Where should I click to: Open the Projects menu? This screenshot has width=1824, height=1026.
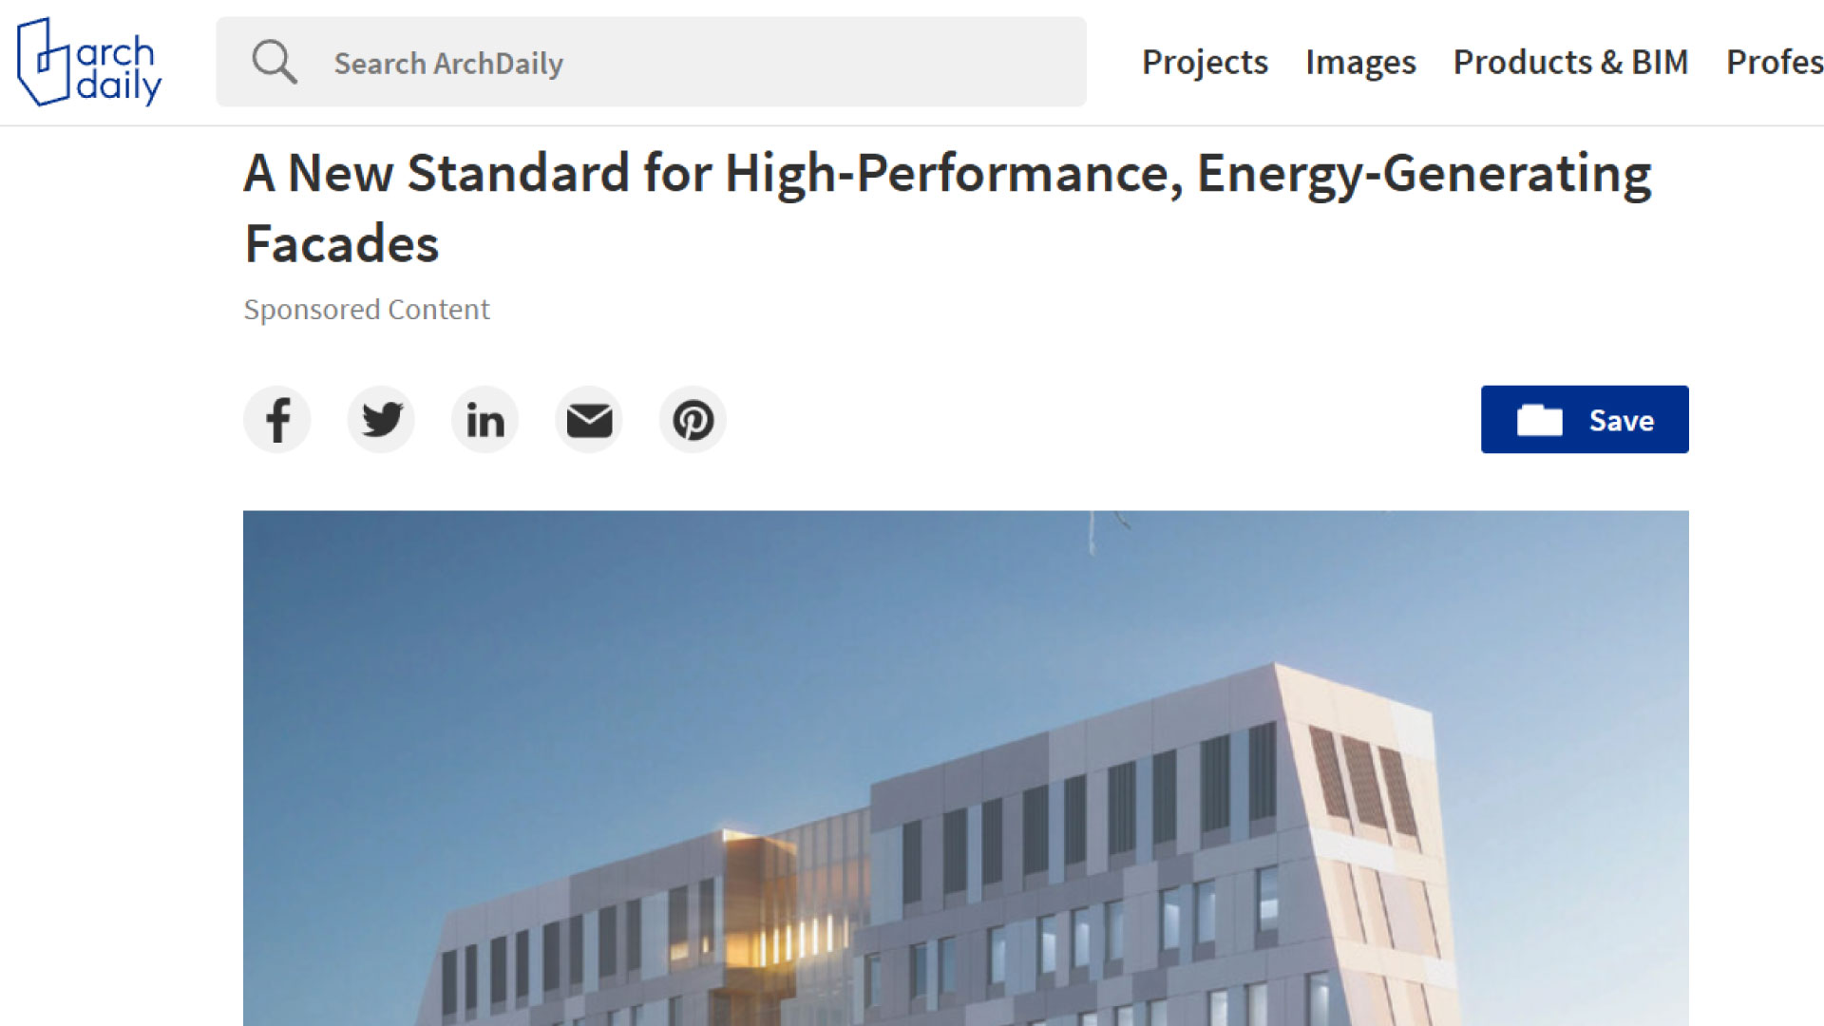pos(1204,62)
